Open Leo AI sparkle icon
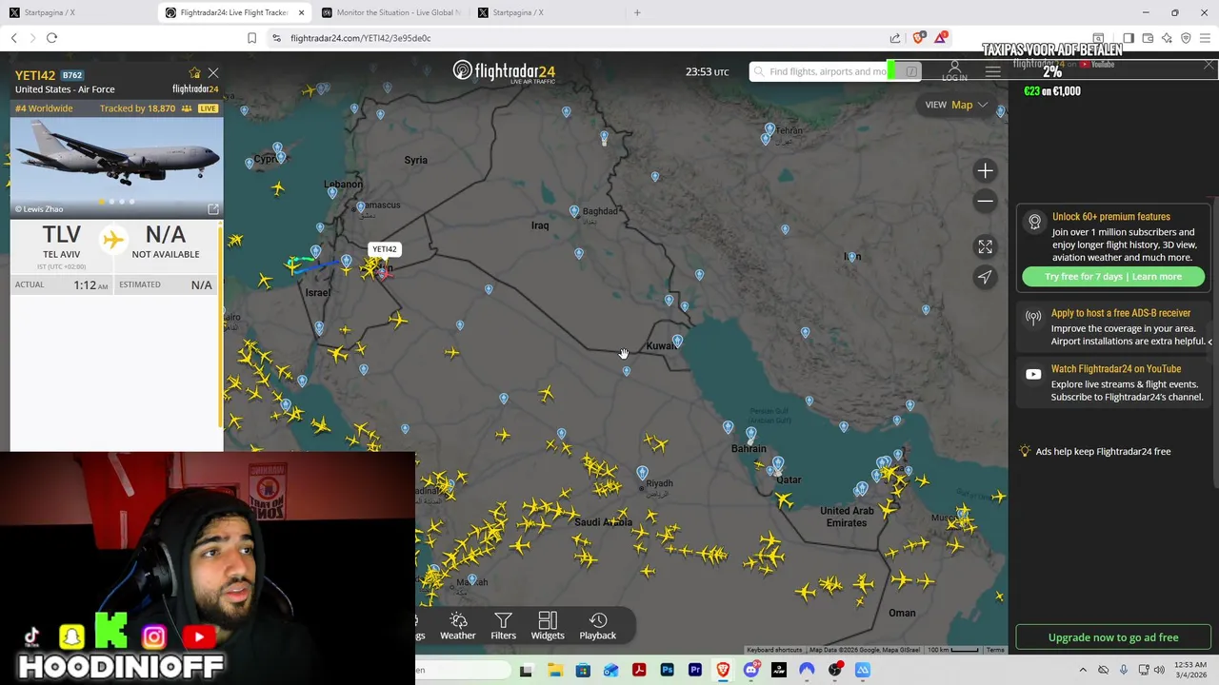Image resolution: width=1219 pixels, height=685 pixels. pyautogui.click(x=1167, y=38)
